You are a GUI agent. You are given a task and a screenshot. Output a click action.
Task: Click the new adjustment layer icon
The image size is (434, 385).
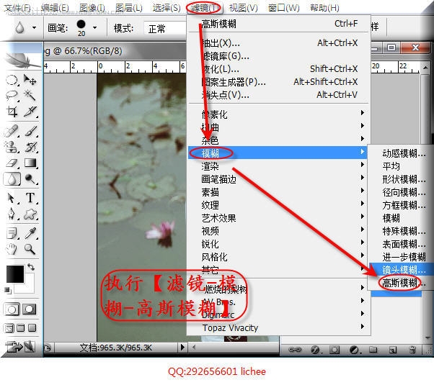[x=354, y=350]
